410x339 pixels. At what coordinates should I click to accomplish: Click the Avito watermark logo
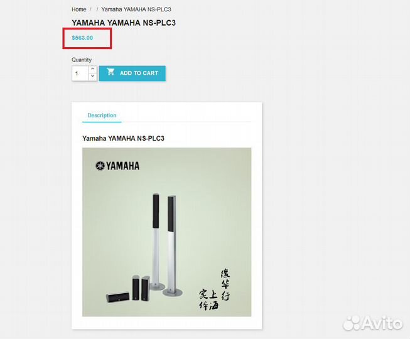pyautogui.click(x=373, y=323)
